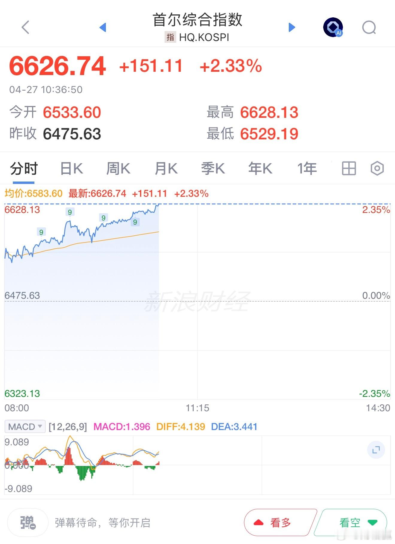The image size is (395, 544).
Task: Select the 月K tab
Action: coord(166,168)
